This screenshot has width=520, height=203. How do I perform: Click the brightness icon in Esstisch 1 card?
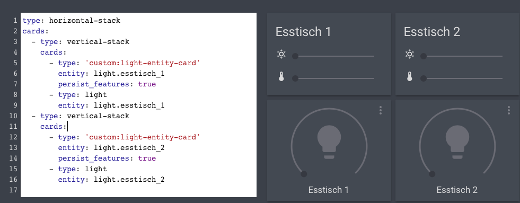(281, 55)
